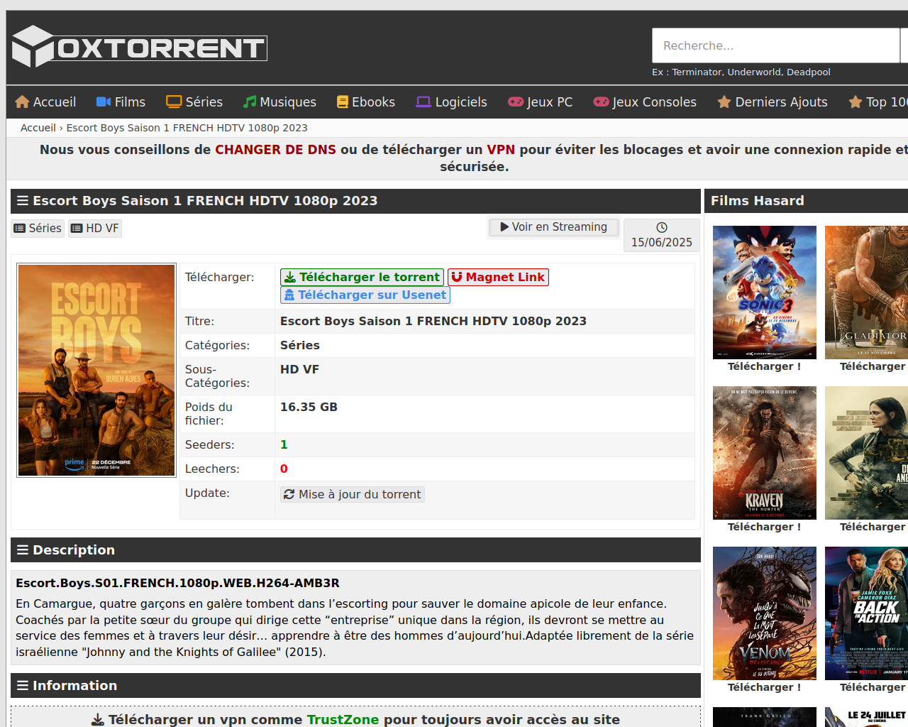Click Télécharger ! under Sonic 3 poster
Viewport: 908px width, 727px height.
764,366
